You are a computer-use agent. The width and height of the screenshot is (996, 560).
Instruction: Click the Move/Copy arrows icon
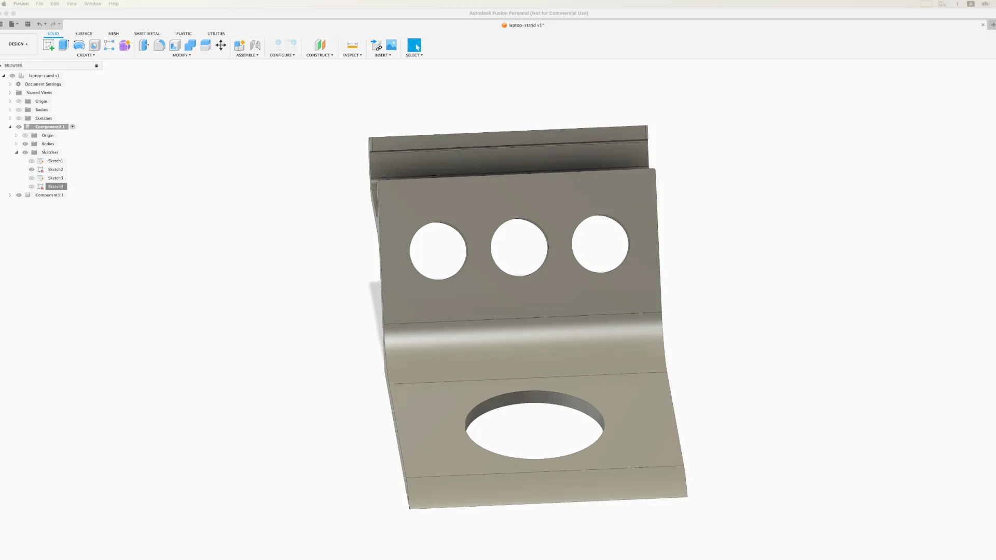220,45
